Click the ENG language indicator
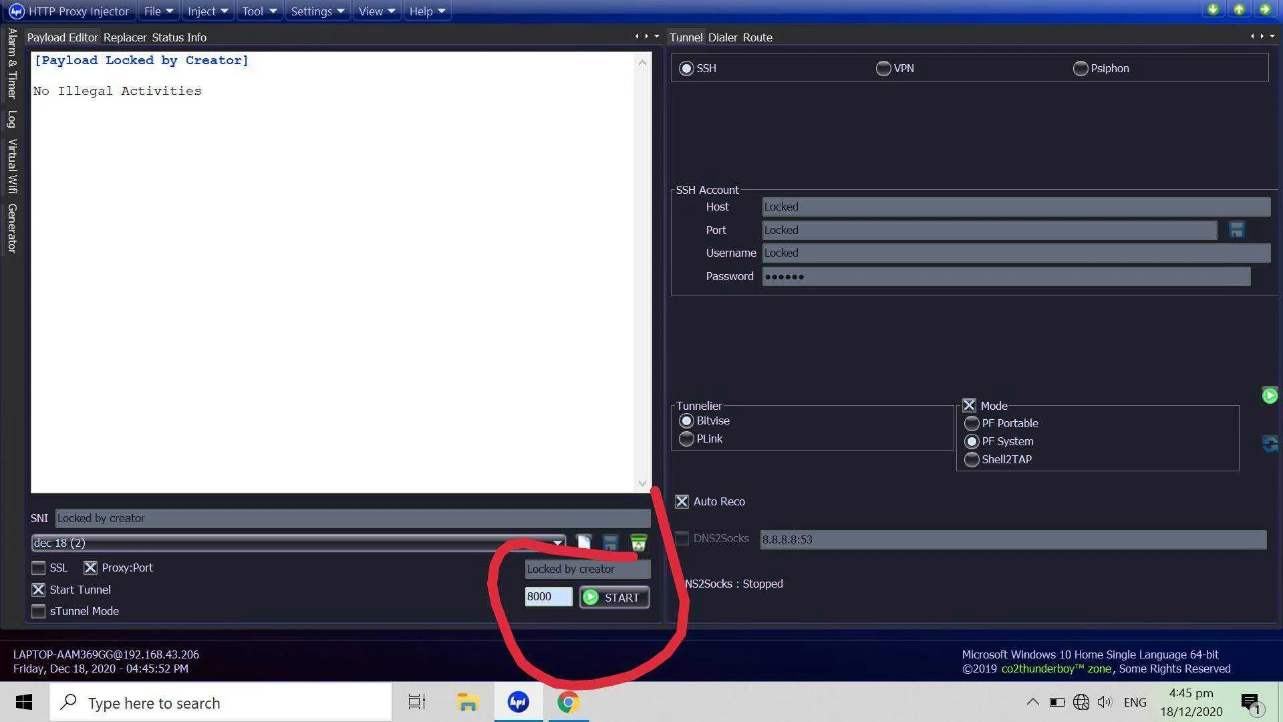The height and width of the screenshot is (722, 1283). coord(1135,703)
